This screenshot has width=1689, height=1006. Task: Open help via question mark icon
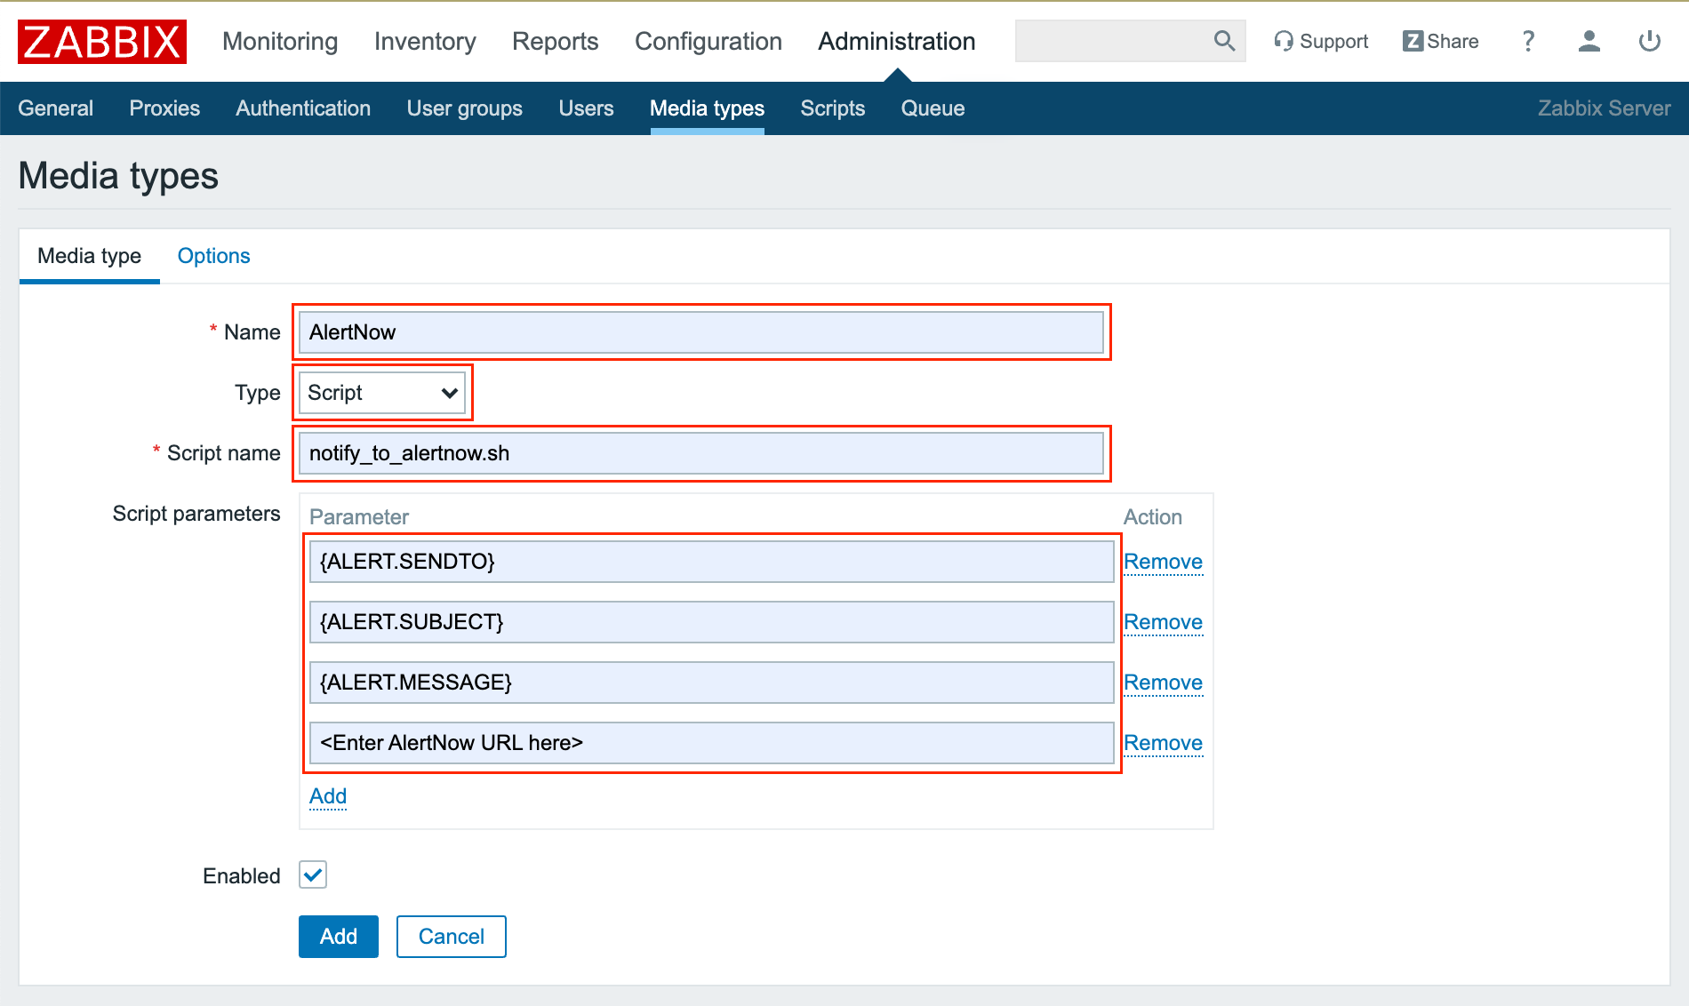1528,41
